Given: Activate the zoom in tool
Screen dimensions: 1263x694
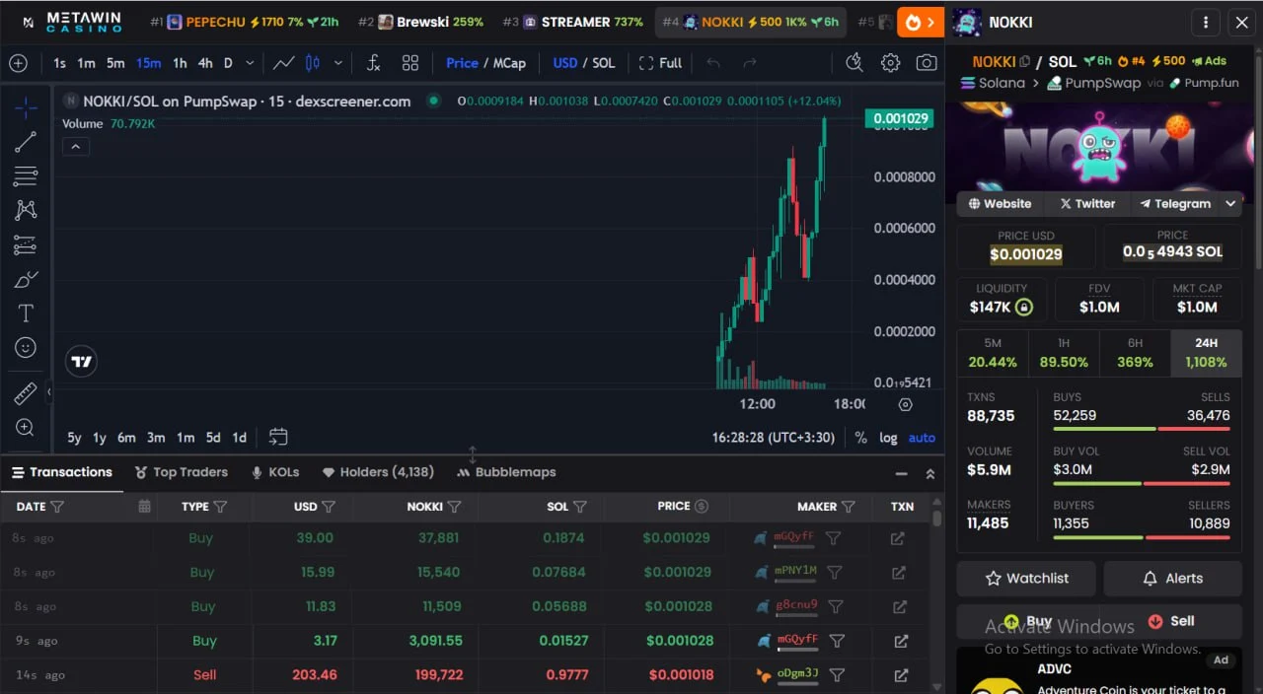Looking at the screenshot, I should coord(26,428).
